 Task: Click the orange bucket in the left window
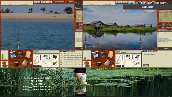click(4, 64)
